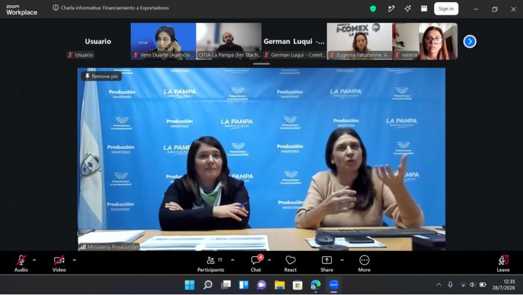Open meeting info icon beside title

click(55, 8)
